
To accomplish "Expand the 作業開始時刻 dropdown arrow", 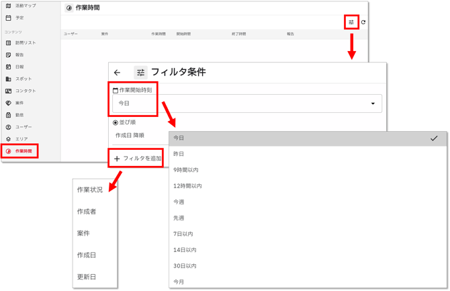I will (x=373, y=103).
